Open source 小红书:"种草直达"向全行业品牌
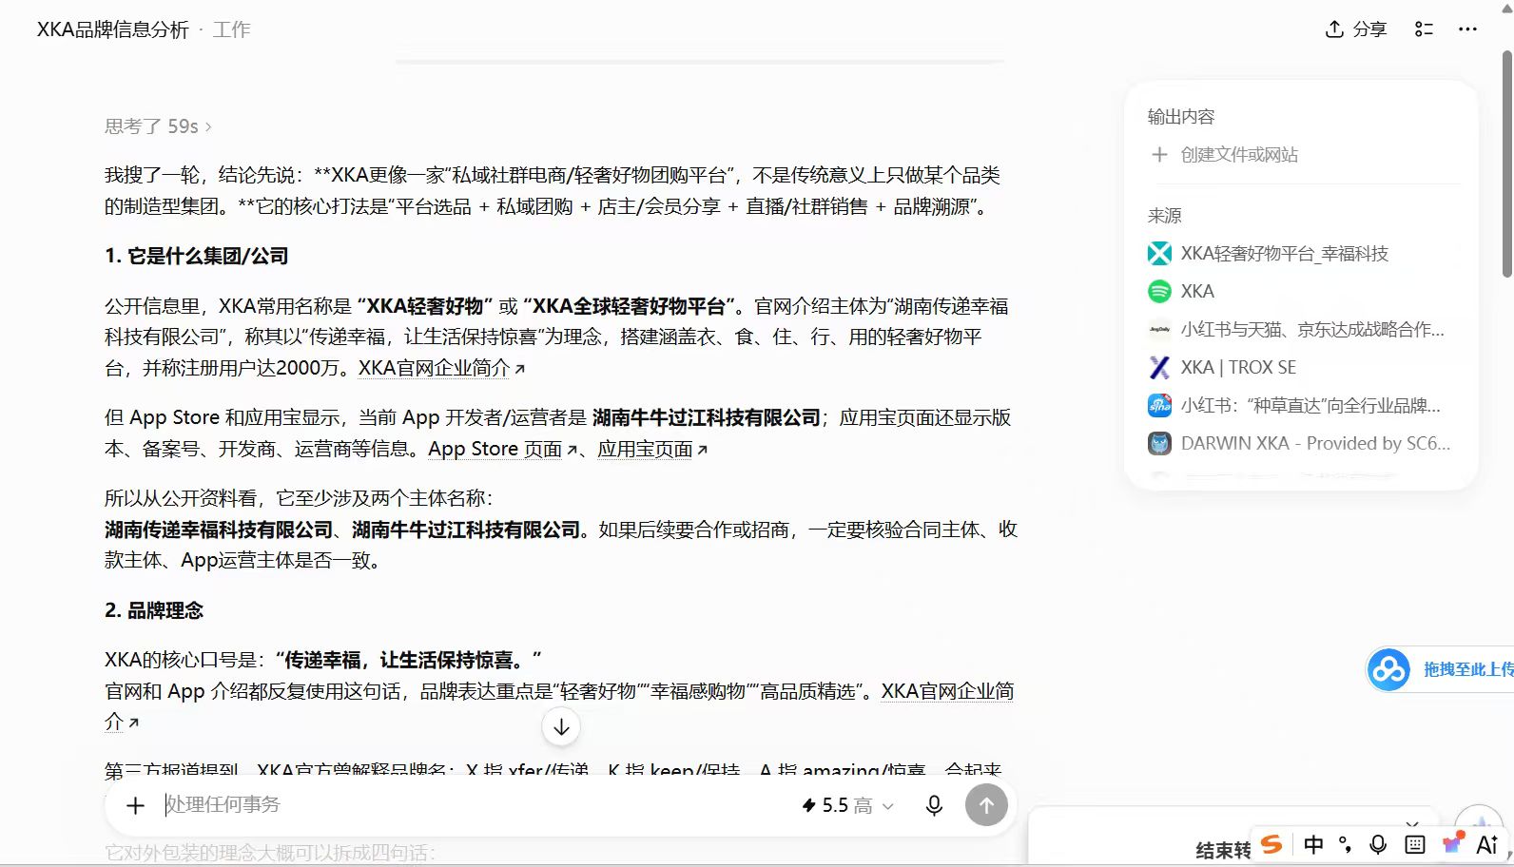 (1310, 406)
